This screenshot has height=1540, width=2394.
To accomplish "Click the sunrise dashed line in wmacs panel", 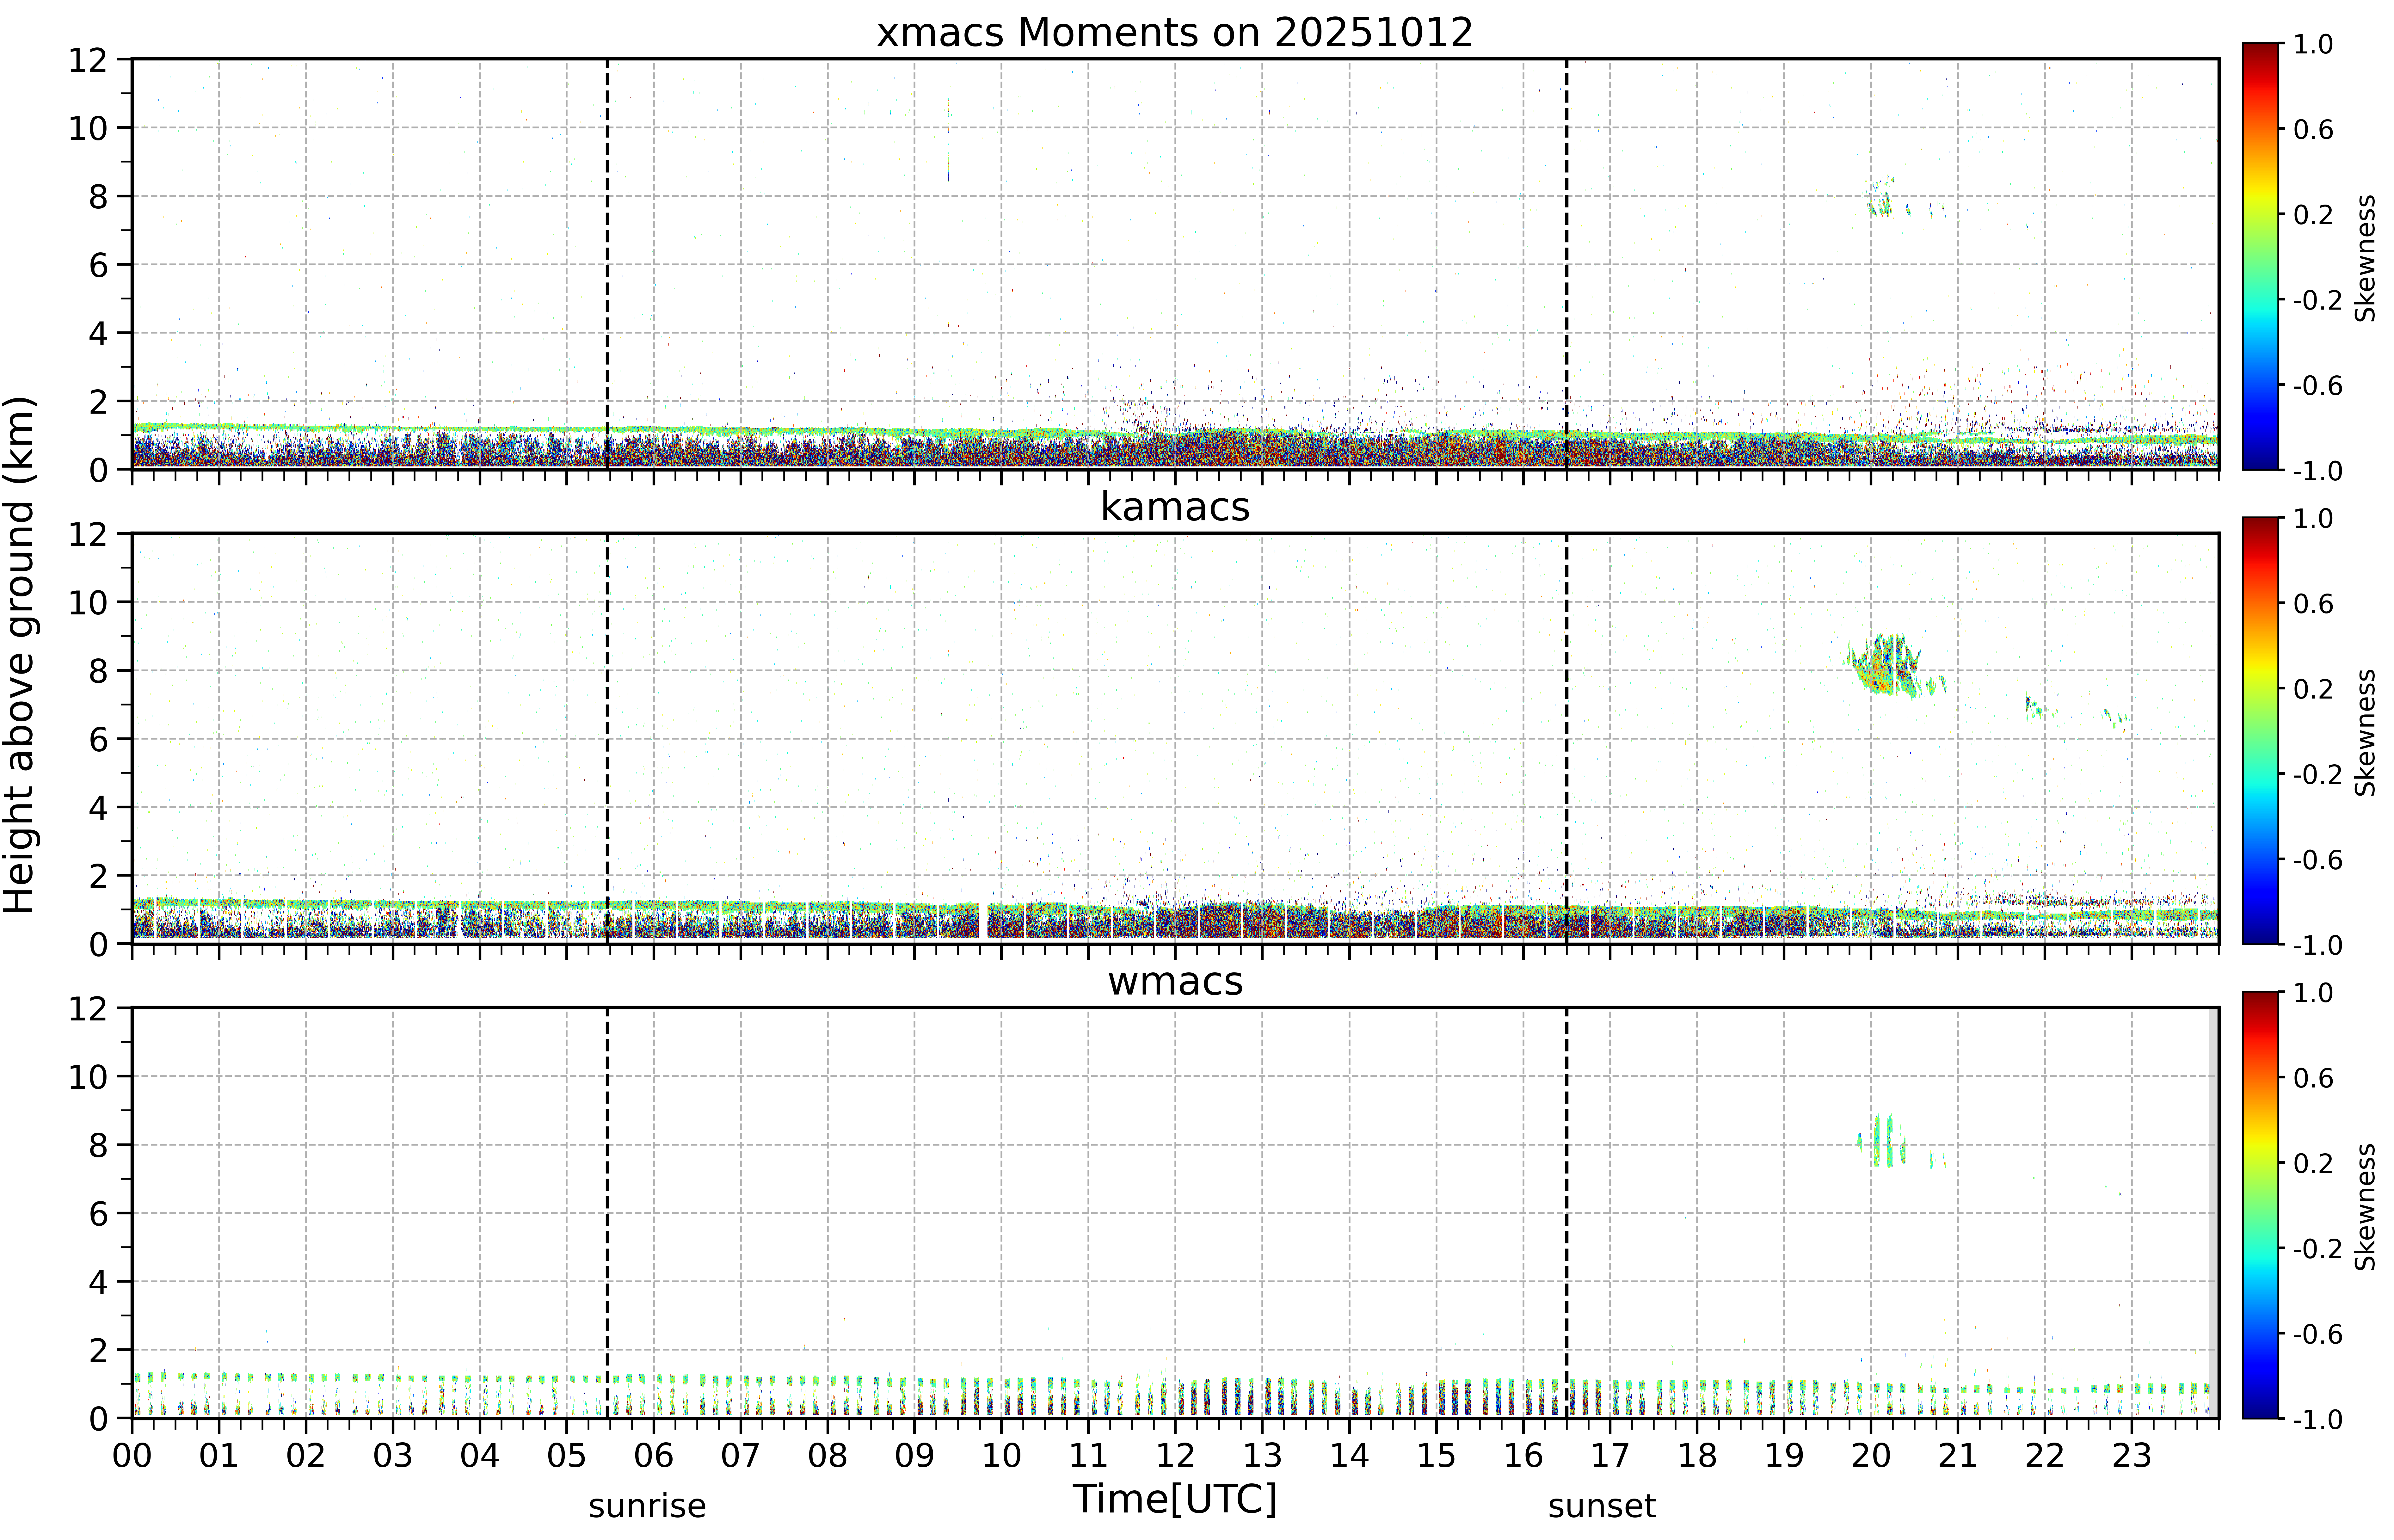I will pyautogui.click(x=607, y=1213).
